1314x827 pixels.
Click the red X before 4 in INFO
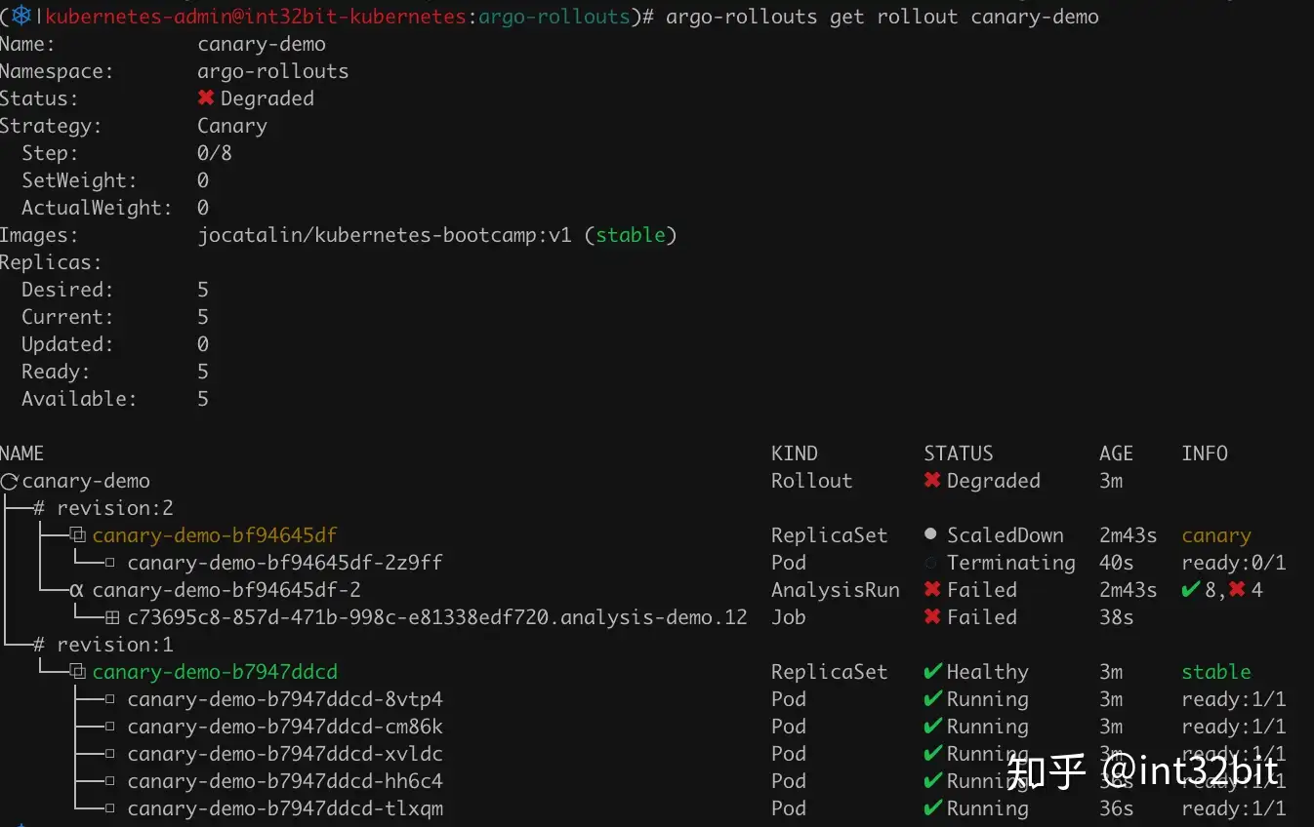(x=1237, y=590)
